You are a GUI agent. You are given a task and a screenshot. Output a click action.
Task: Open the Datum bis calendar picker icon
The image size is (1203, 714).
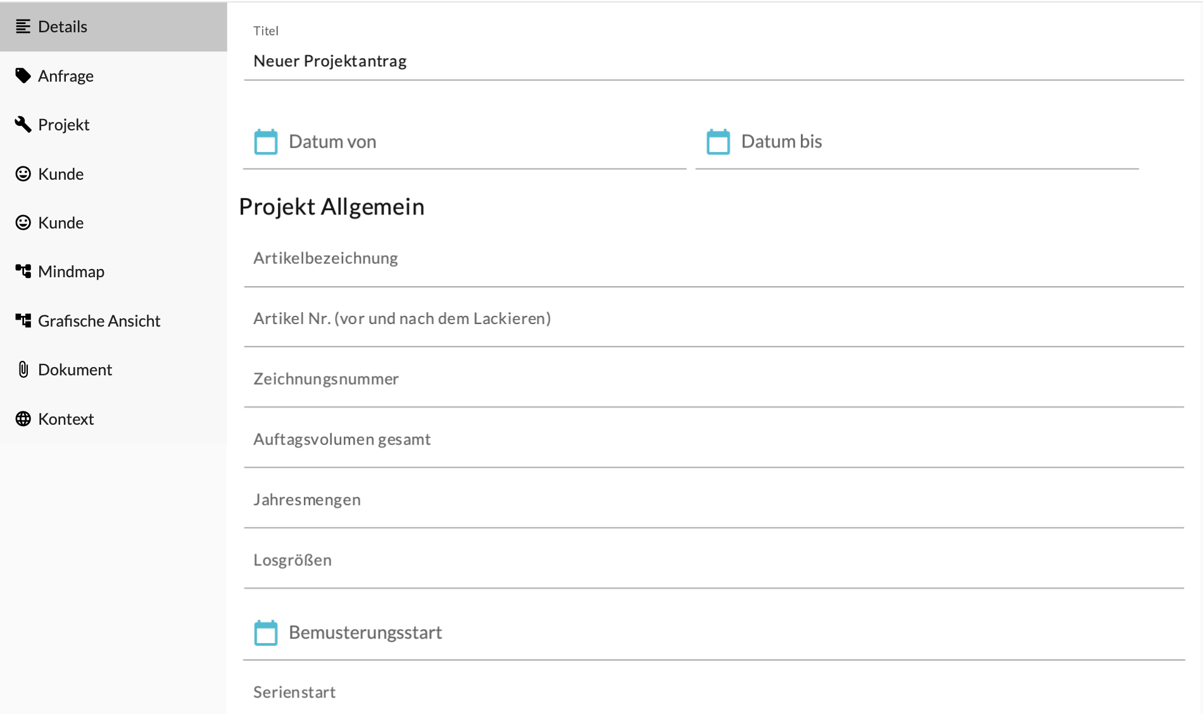pos(718,142)
